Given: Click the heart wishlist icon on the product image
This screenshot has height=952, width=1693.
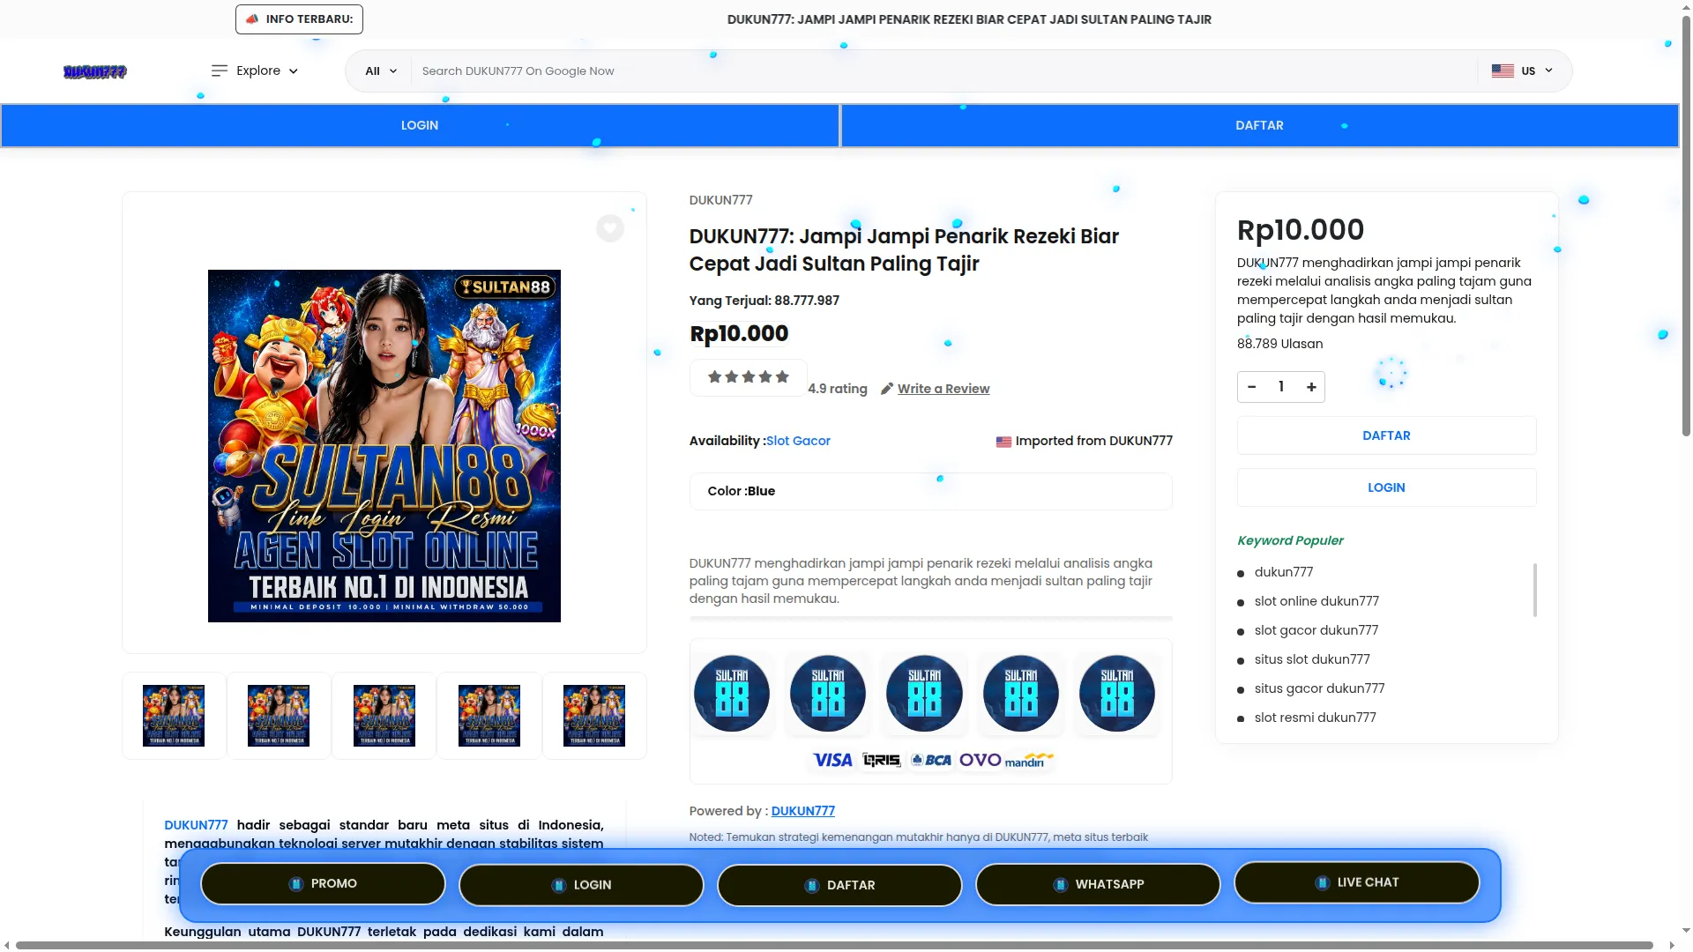Looking at the screenshot, I should (610, 228).
